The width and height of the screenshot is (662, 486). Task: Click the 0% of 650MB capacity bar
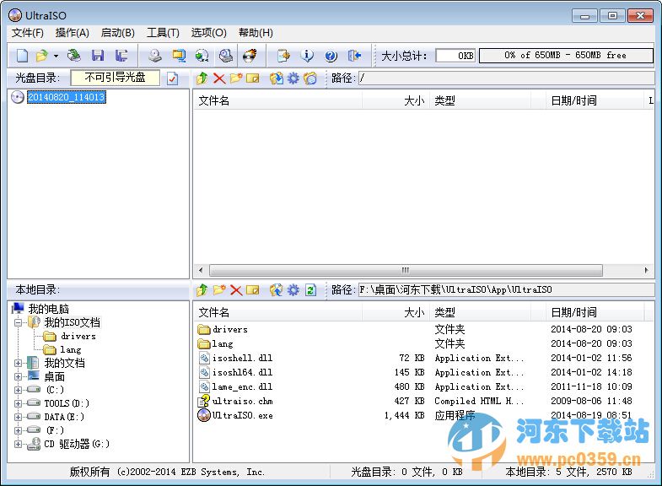[566, 56]
